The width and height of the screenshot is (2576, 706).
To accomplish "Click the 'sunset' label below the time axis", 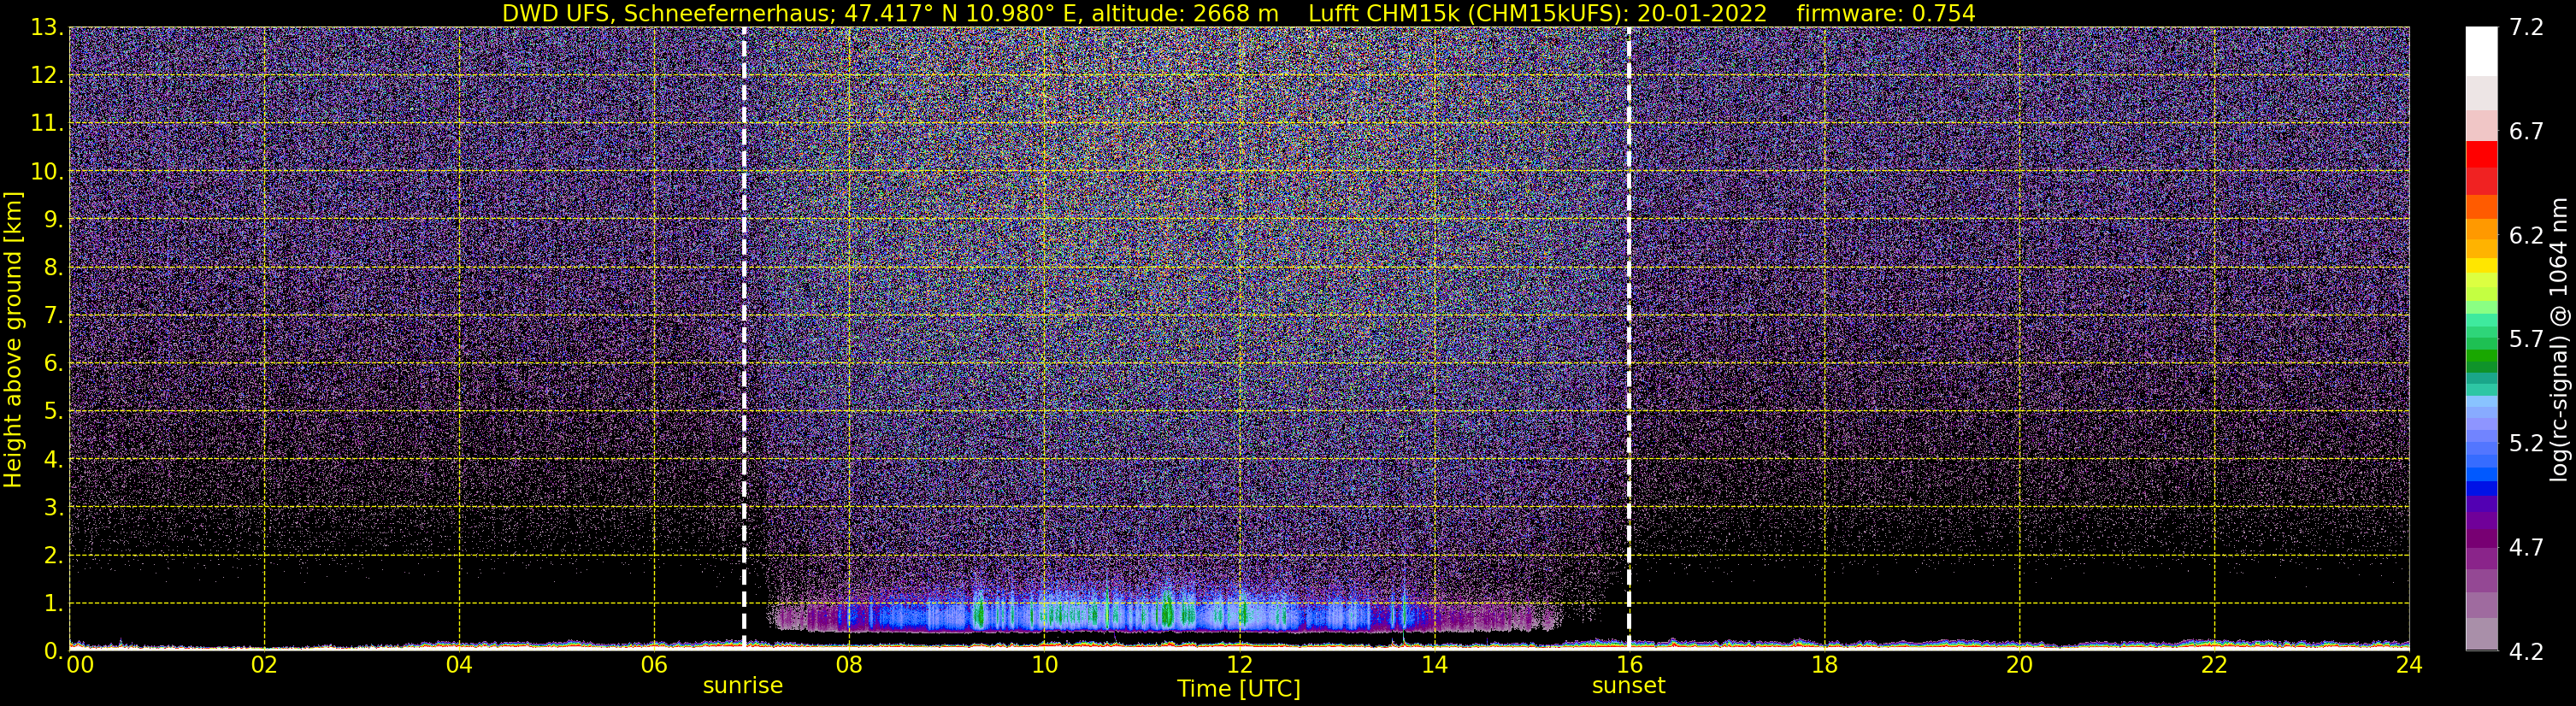I will (1628, 686).
